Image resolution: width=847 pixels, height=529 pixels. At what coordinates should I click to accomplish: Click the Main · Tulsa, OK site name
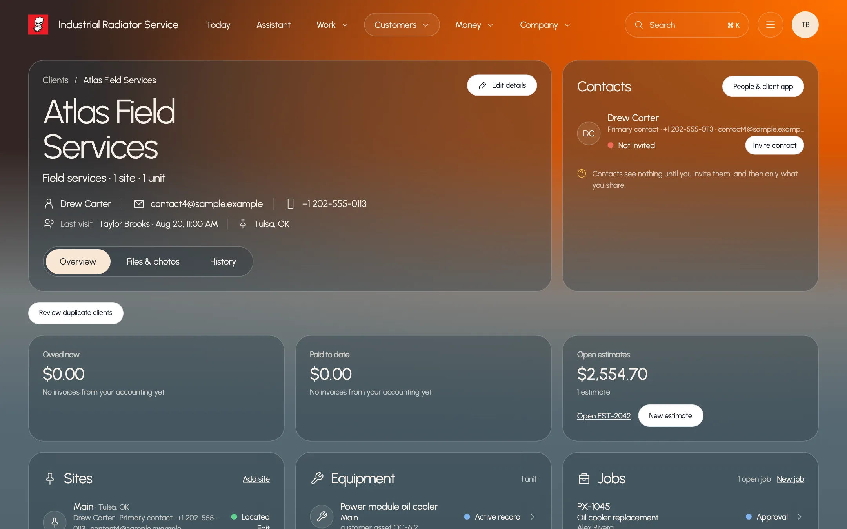[x=101, y=507]
